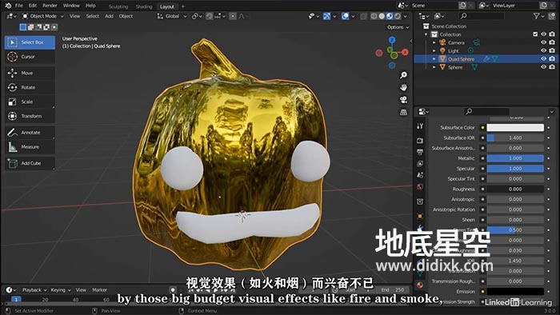Disable Camera in renders camera icon
The height and width of the screenshot is (315, 560).
552,42
